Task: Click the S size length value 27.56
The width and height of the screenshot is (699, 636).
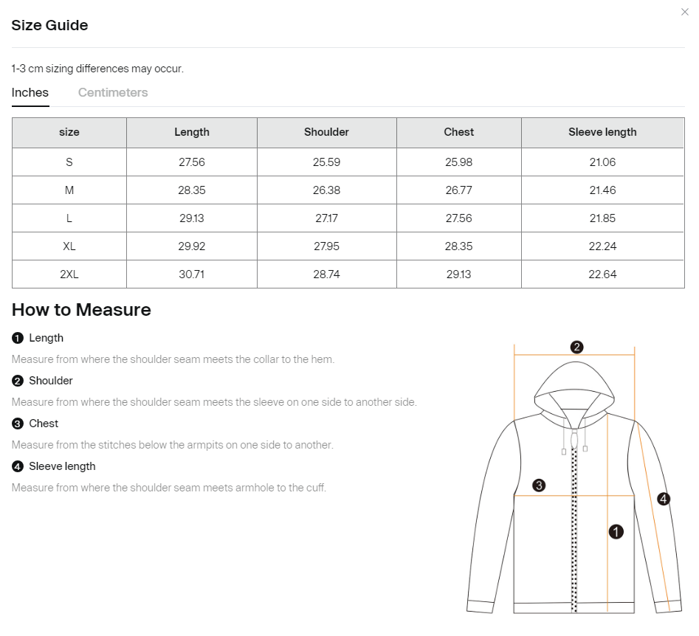Action: coord(192,162)
